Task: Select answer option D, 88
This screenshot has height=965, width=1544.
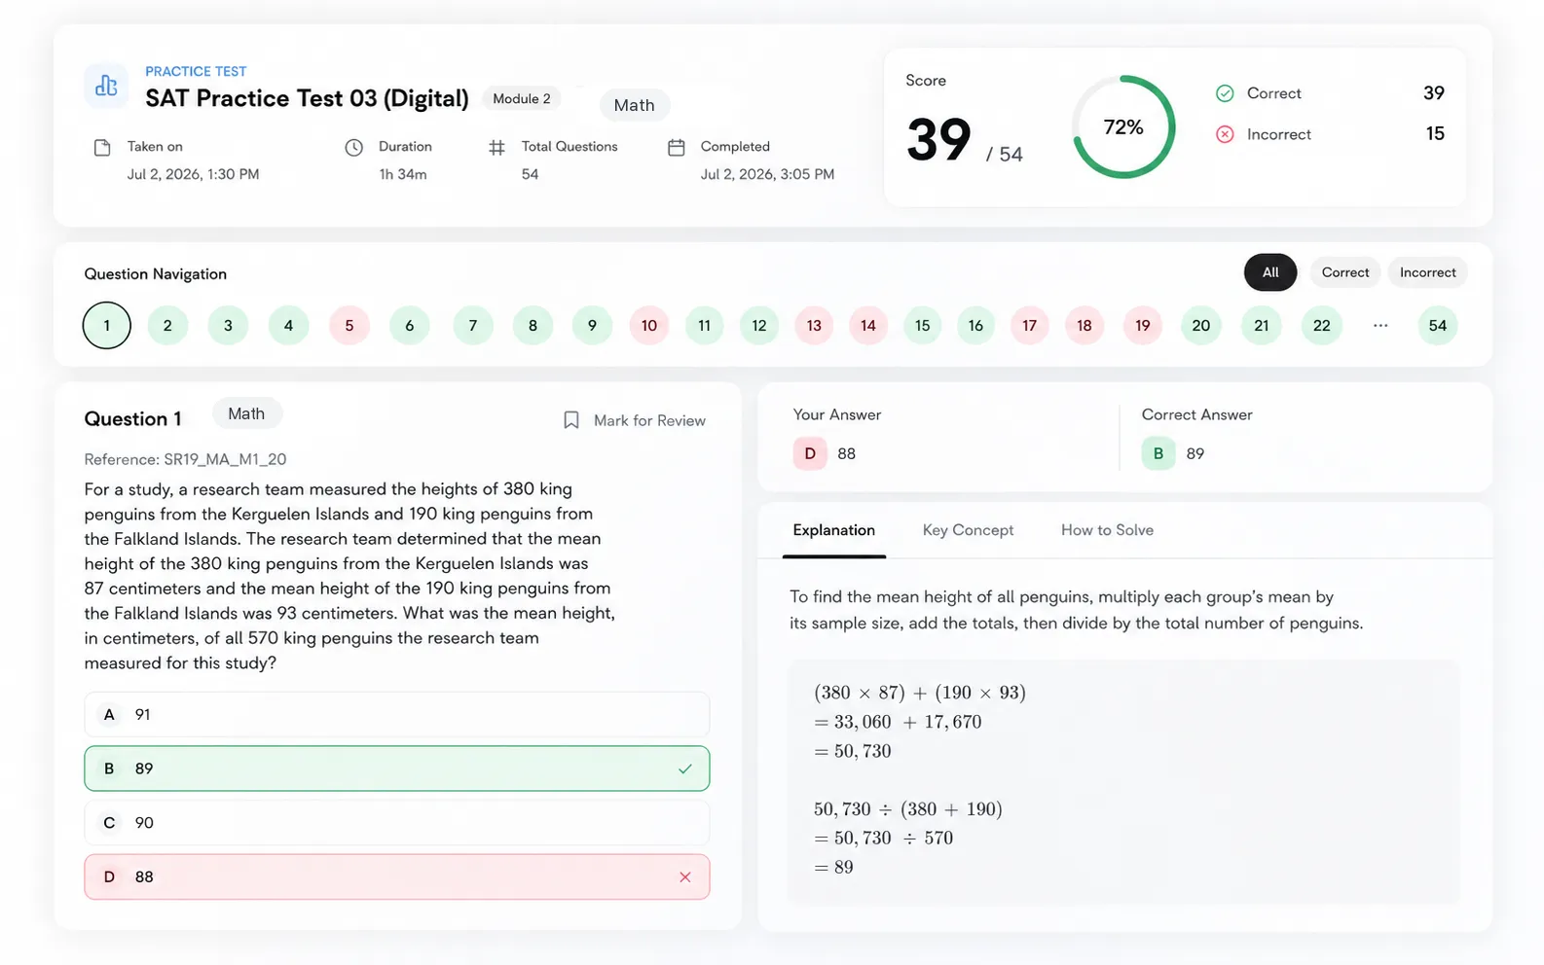Action: point(397,877)
